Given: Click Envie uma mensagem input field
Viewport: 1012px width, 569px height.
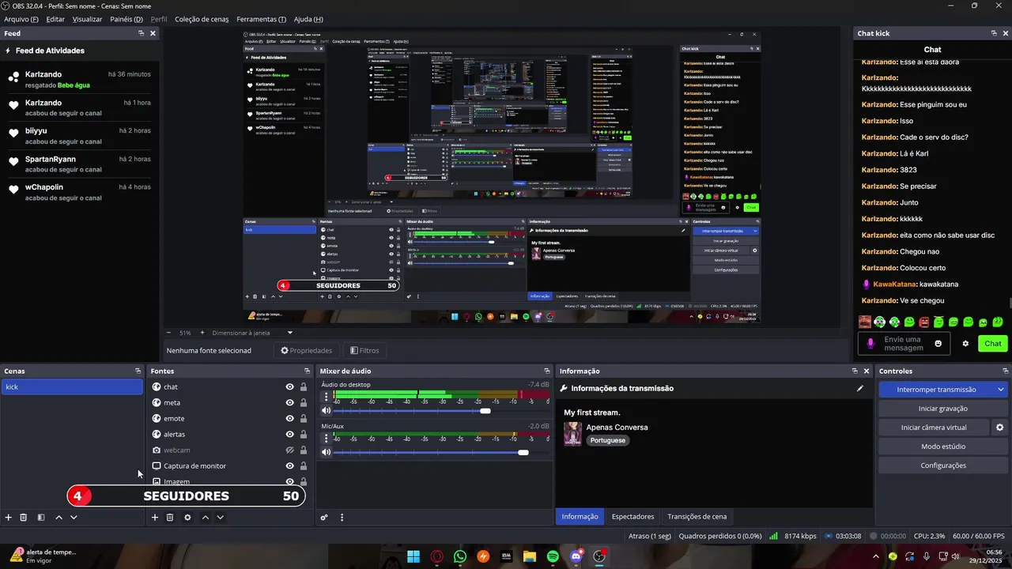Looking at the screenshot, I should [x=904, y=344].
